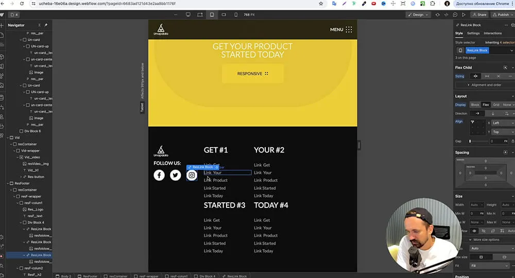Click Link Product under GET #1

(x=215, y=180)
